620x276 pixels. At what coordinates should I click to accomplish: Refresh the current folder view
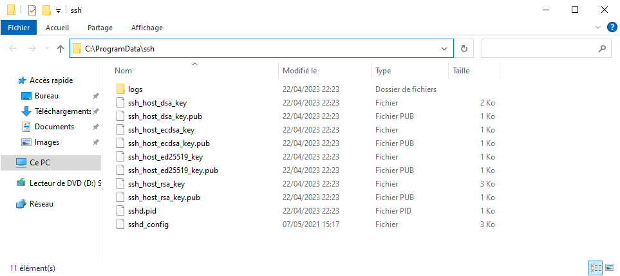[464, 48]
